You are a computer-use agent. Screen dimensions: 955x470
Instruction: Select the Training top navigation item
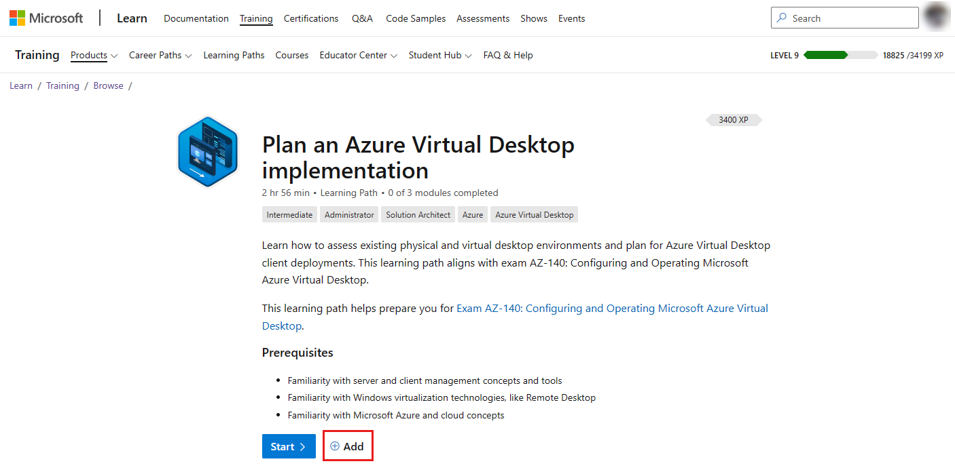click(x=256, y=18)
